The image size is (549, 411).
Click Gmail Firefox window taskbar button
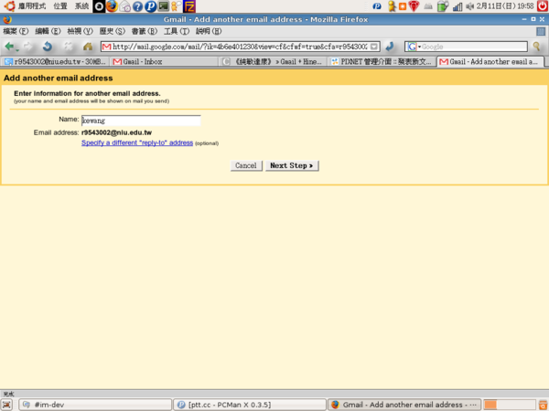point(404,405)
